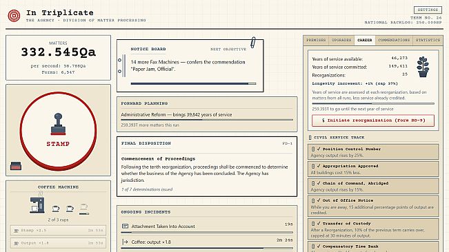
Task: Click the 'Commencement of Proceedings' heading
Action: pyautogui.click(x=158, y=159)
